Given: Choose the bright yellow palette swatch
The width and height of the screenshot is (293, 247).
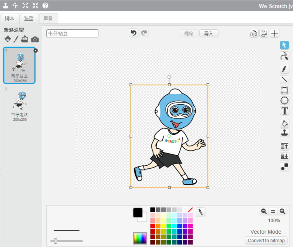Looking at the screenshot, I should pos(164,226).
